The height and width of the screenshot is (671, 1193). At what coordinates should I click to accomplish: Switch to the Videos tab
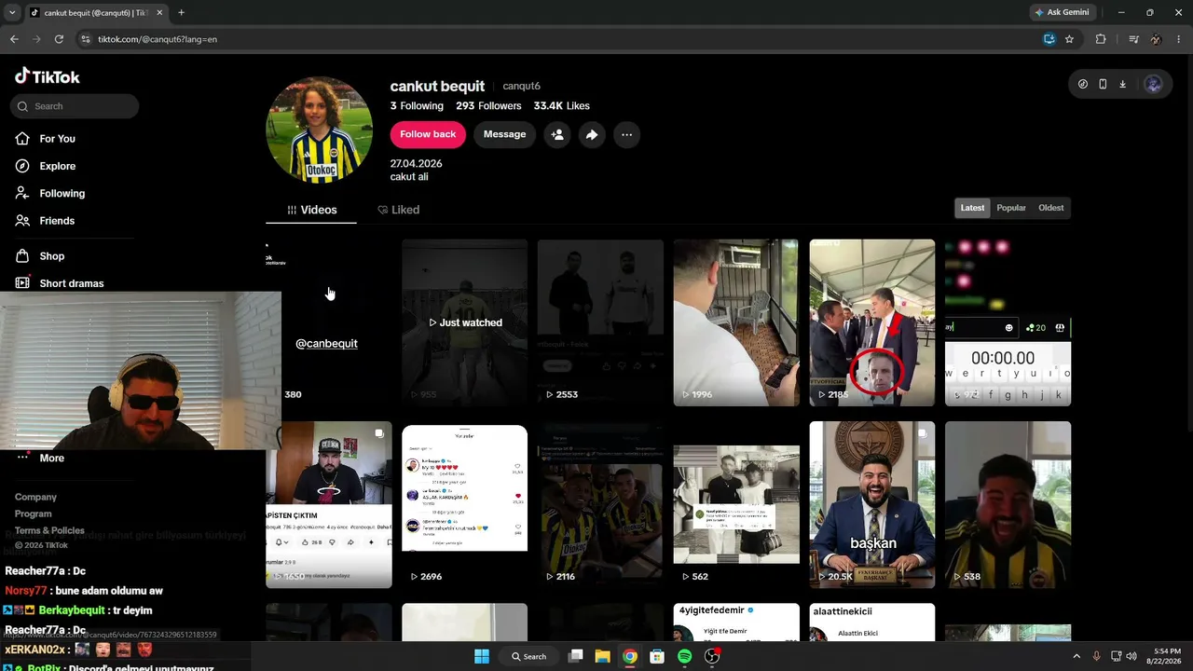(311, 210)
